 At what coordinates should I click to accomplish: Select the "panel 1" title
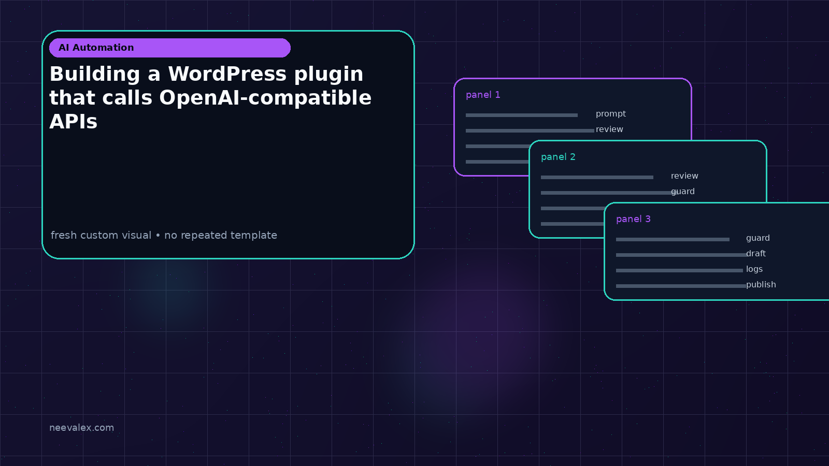[483, 95]
